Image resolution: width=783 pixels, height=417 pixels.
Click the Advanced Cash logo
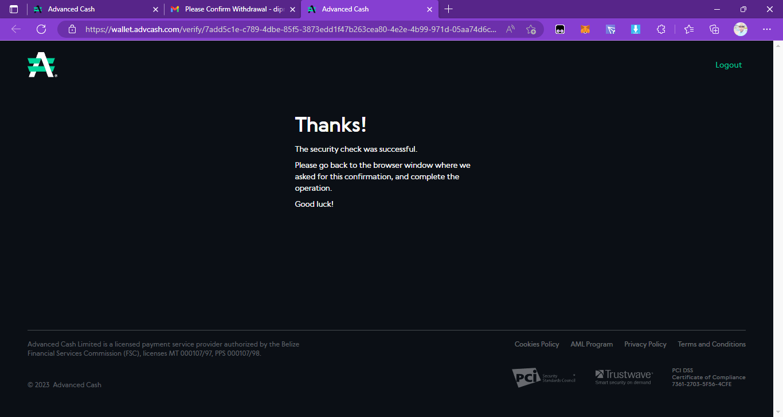coord(42,64)
